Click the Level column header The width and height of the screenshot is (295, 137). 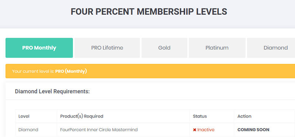point(24,116)
